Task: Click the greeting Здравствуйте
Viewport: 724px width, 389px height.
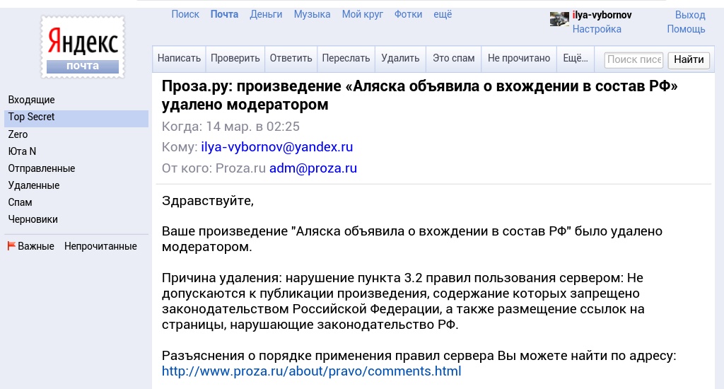Action: pos(208,201)
